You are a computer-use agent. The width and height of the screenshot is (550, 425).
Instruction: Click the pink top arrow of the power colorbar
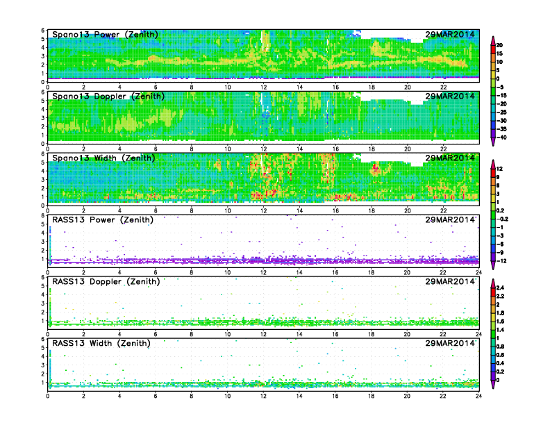(x=493, y=40)
